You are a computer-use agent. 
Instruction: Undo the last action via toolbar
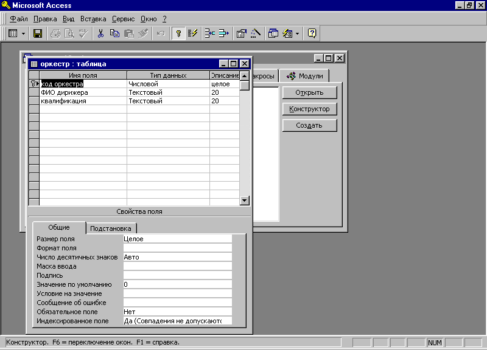coord(161,33)
